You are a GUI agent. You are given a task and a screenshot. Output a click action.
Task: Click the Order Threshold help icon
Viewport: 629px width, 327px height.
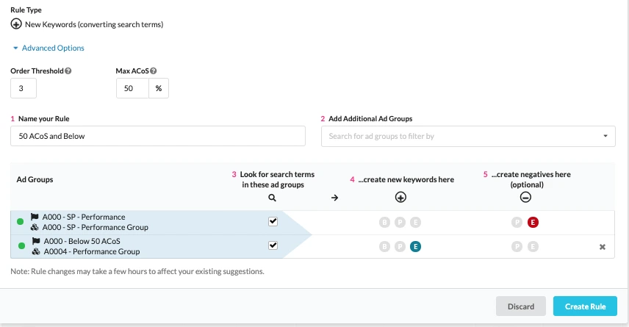click(x=68, y=71)
